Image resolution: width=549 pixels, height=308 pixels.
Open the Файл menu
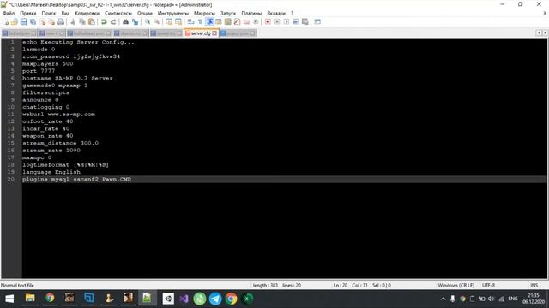9,13
